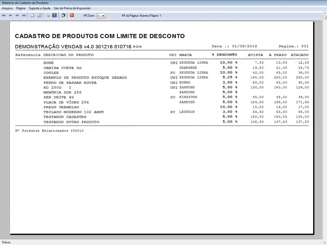327x245 pixels.
Task: Print the report with printer icon
Action: pyautogui.click(x=48, y=16)
